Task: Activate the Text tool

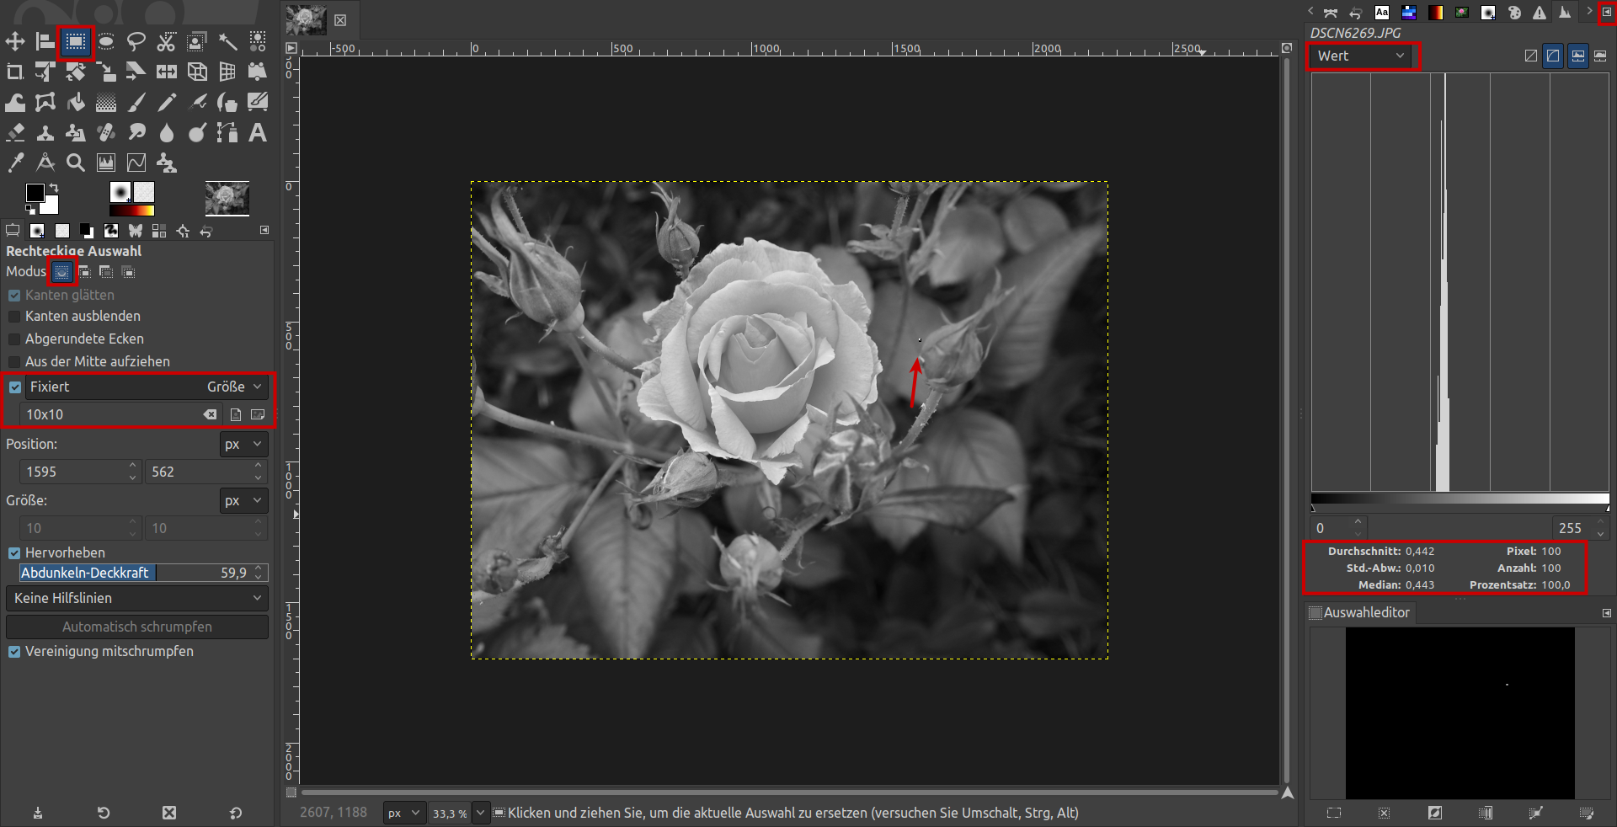Action: 258,132
